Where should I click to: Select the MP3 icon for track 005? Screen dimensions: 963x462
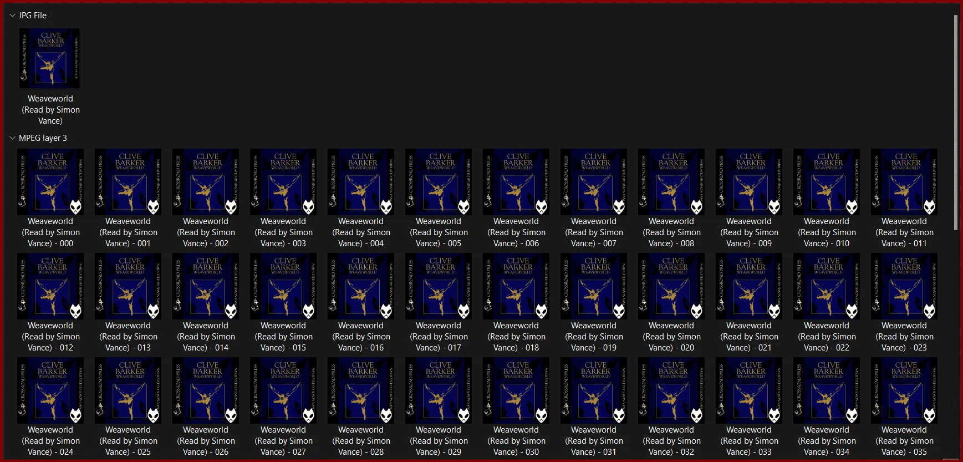tap(439, 182)
